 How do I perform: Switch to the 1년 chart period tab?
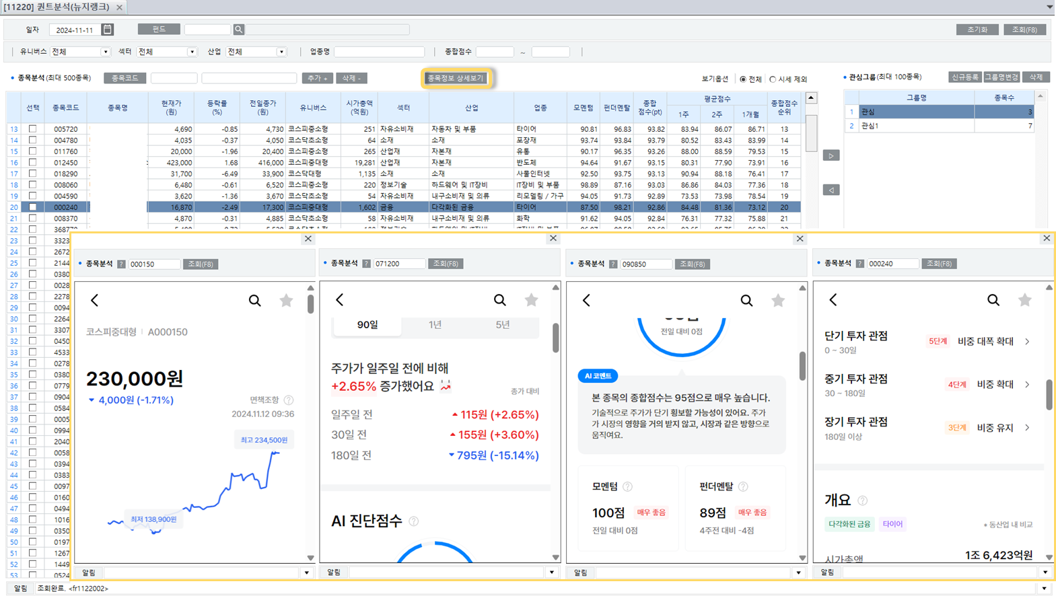[435, 325]
